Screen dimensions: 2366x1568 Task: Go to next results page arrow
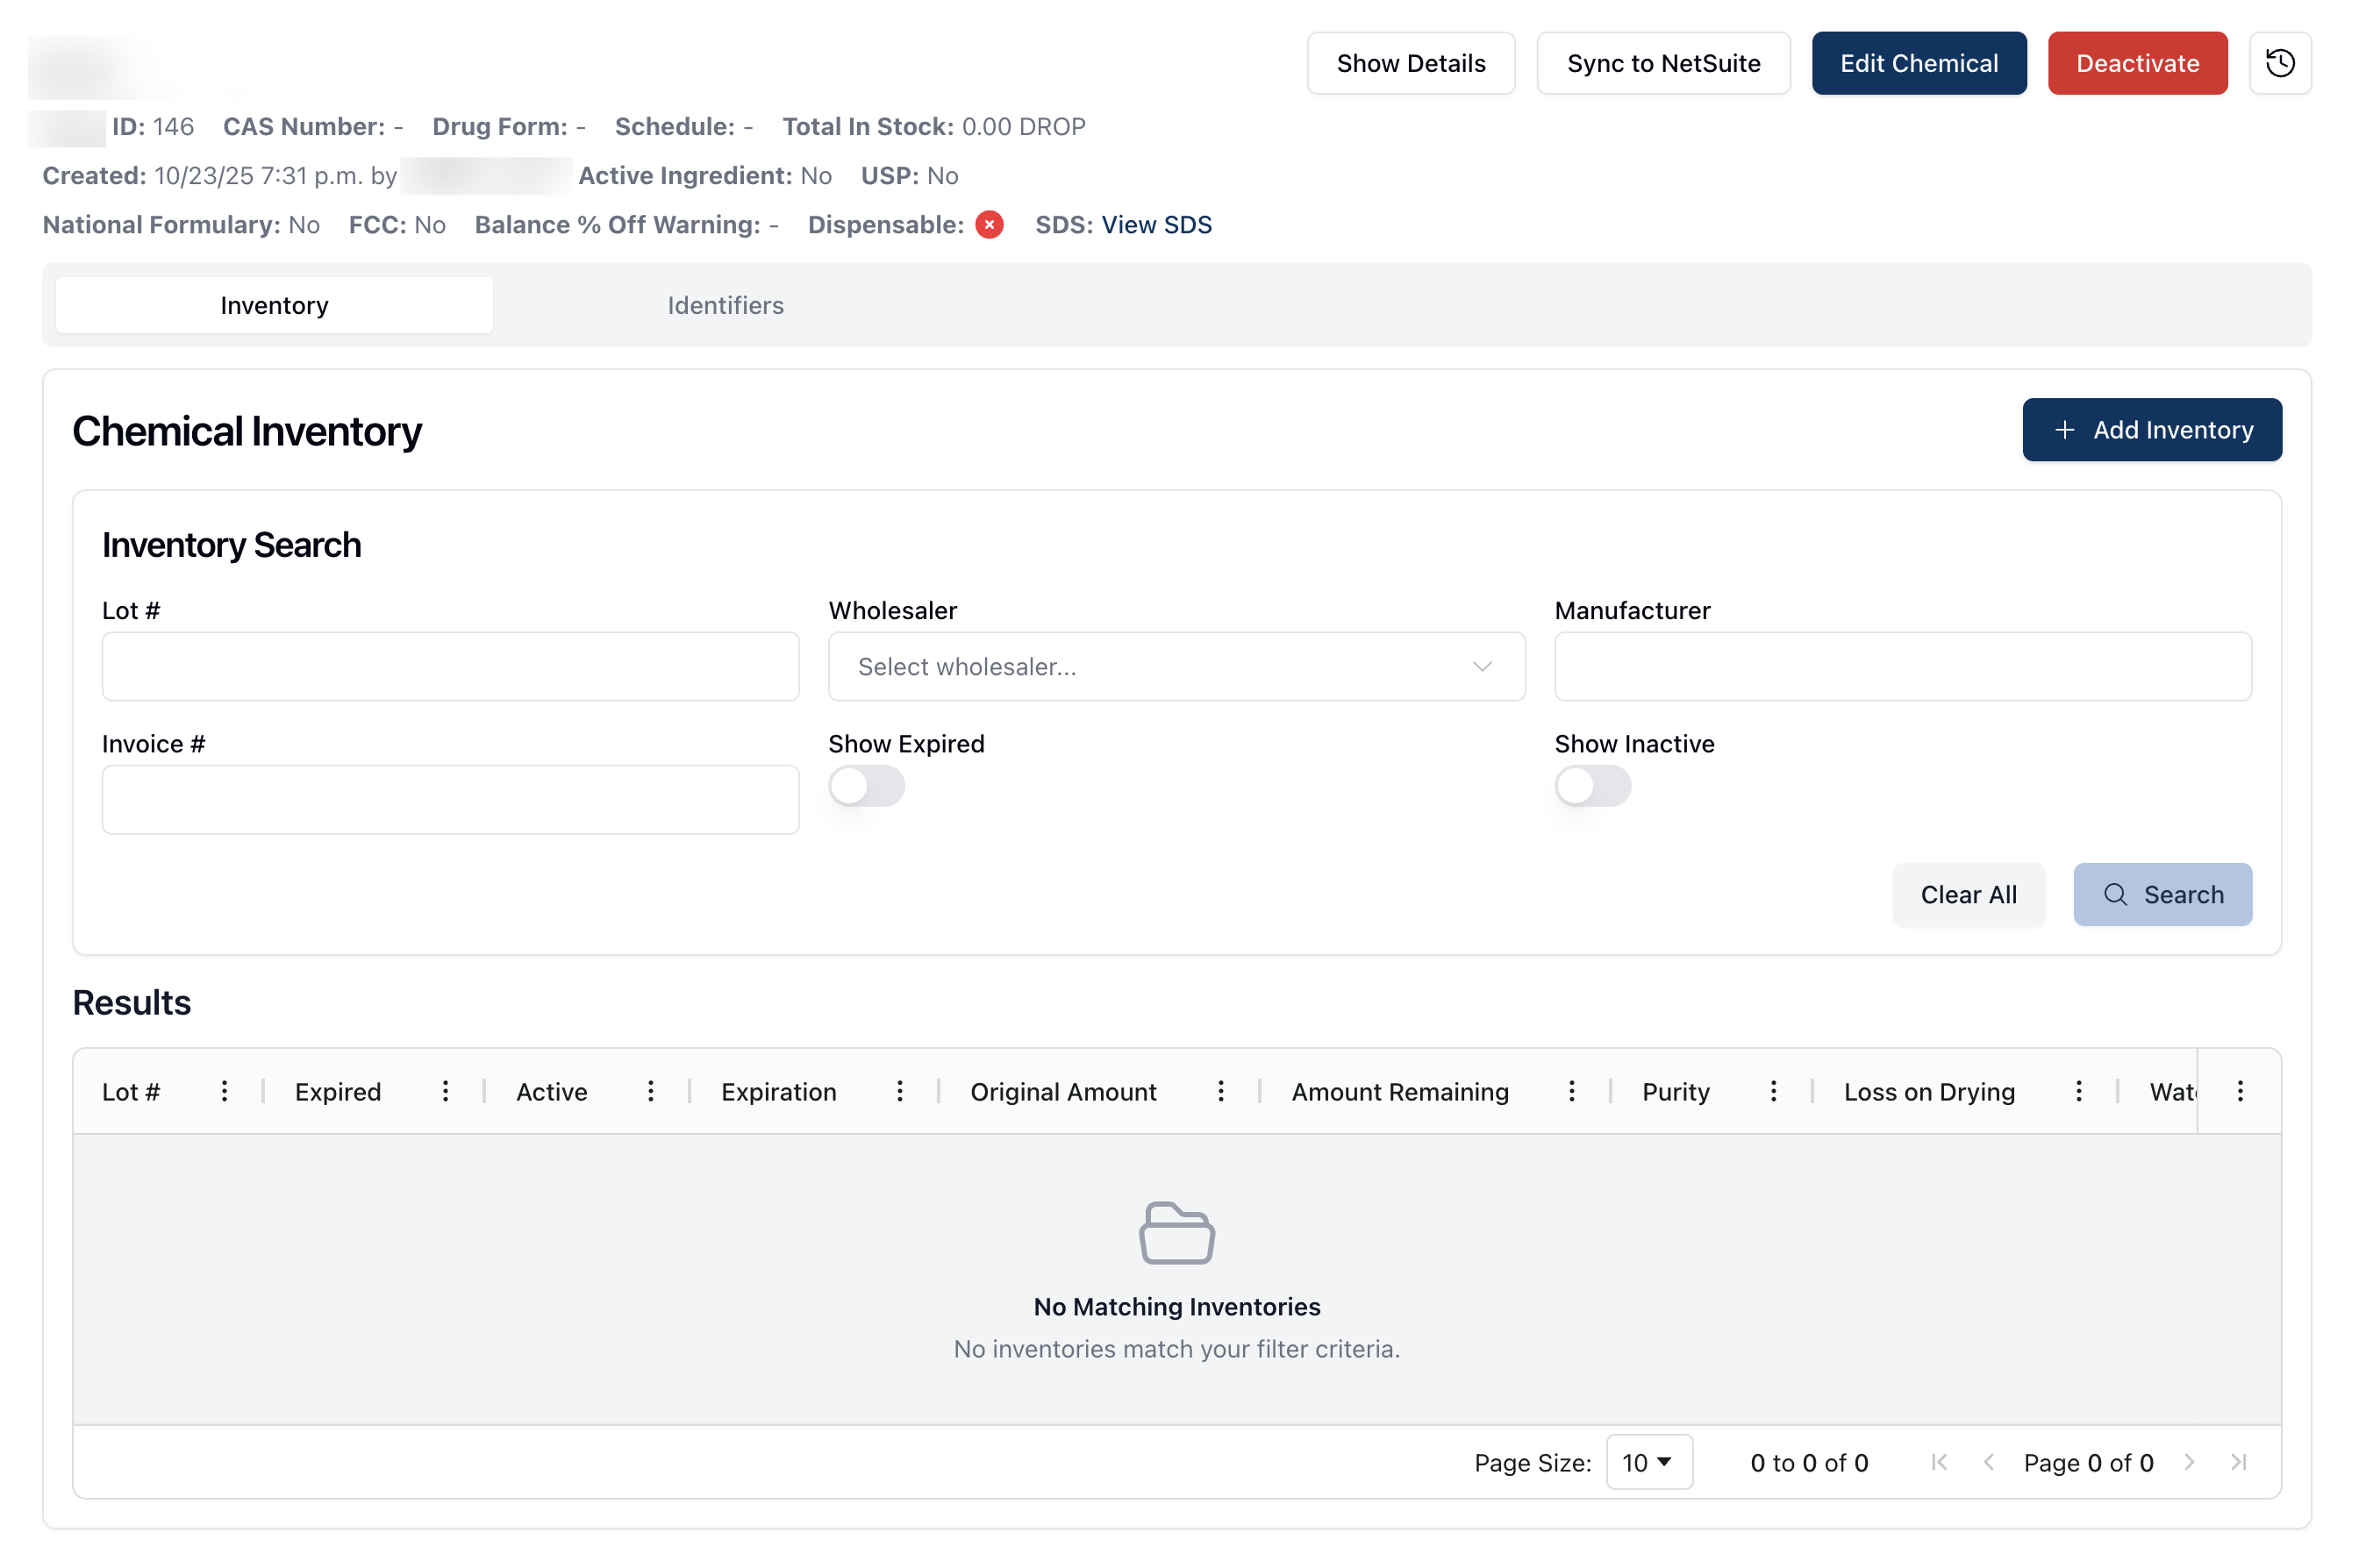coord(2189,1462)
